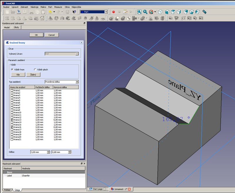Click the What's This help icon
Image resolution: width=235 pixels, height=193 pixels.
coord(74,12)
